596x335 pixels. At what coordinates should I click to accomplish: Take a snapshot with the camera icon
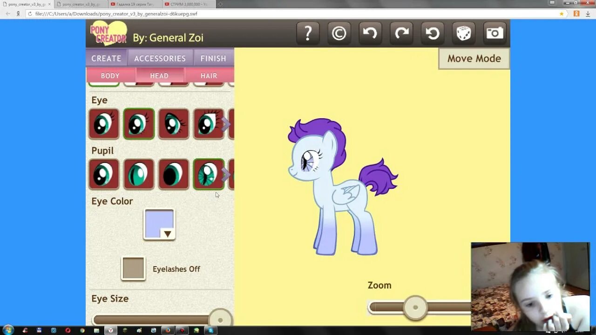494,33
